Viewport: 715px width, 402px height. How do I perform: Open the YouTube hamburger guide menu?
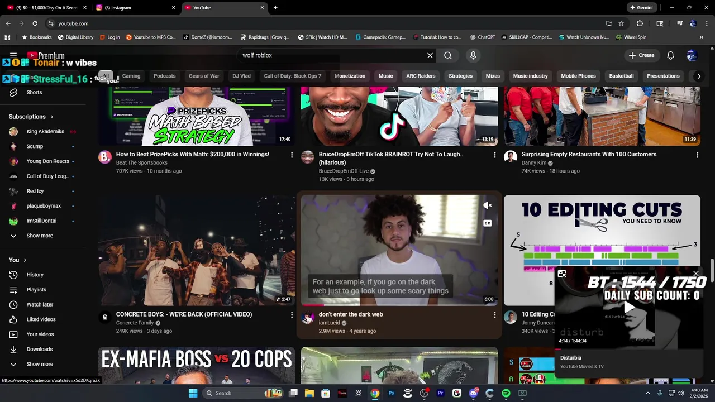(13, 55)
